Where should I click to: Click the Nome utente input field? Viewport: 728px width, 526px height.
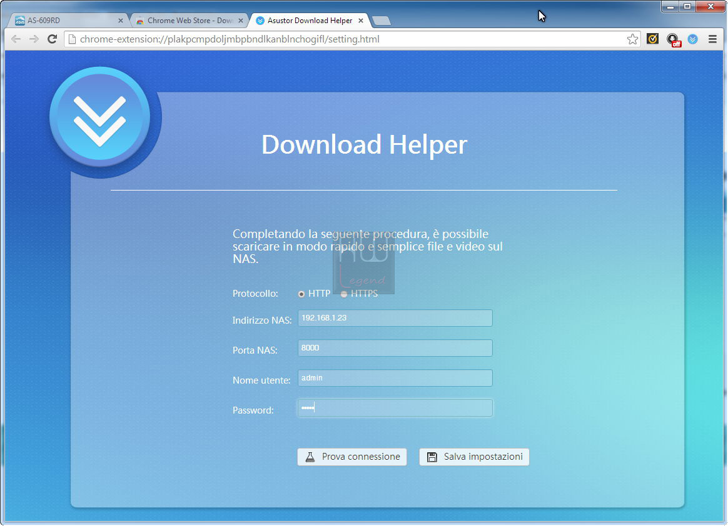[395, 378]
